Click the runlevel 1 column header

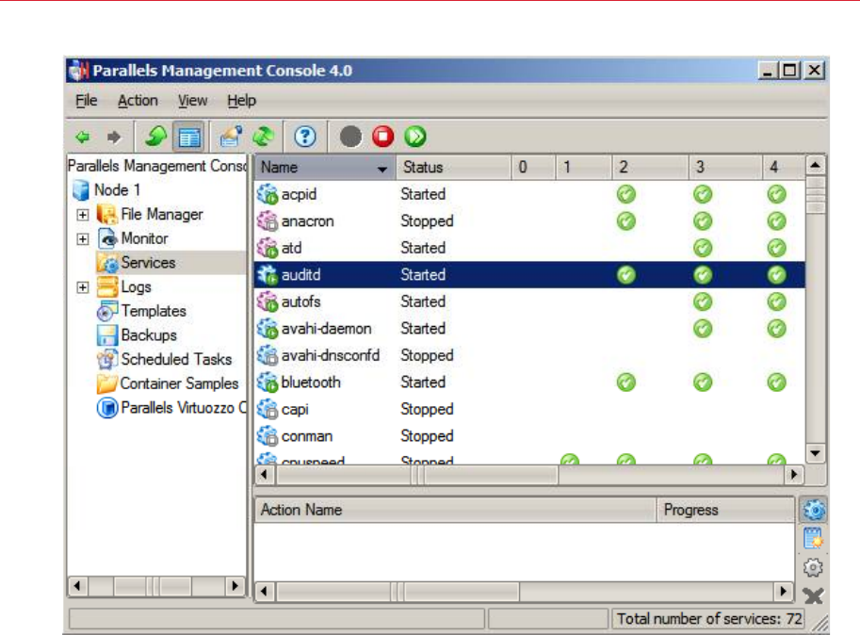pyautogui.click(x=584, y=168)
